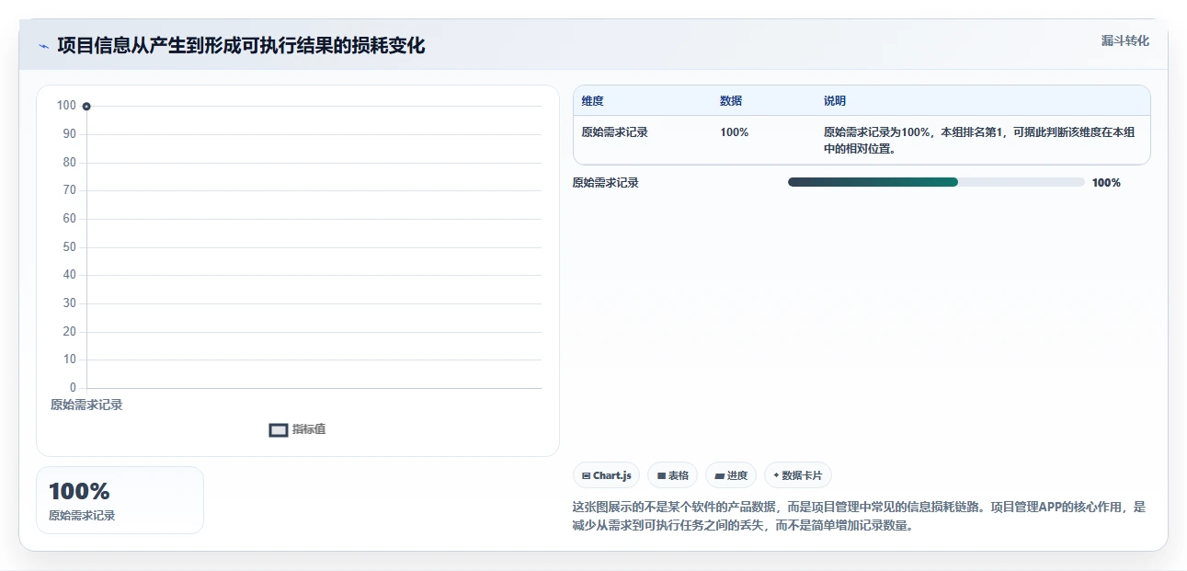Image resolution: width=1187 pixels, height=571 pixels.
Task: Click the description paragraph starting 这张图展示的
Action: point(860,517)
